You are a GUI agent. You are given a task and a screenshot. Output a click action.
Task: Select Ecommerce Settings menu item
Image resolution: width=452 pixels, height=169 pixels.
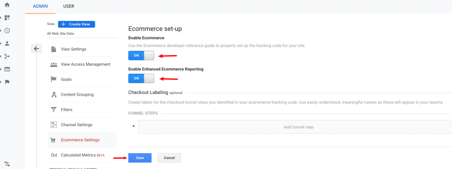click(82, 140)
